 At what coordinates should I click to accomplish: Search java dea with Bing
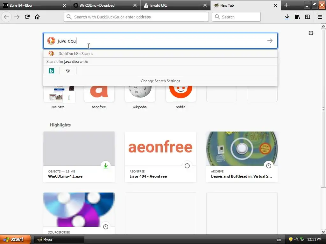[x=51, y=71]
